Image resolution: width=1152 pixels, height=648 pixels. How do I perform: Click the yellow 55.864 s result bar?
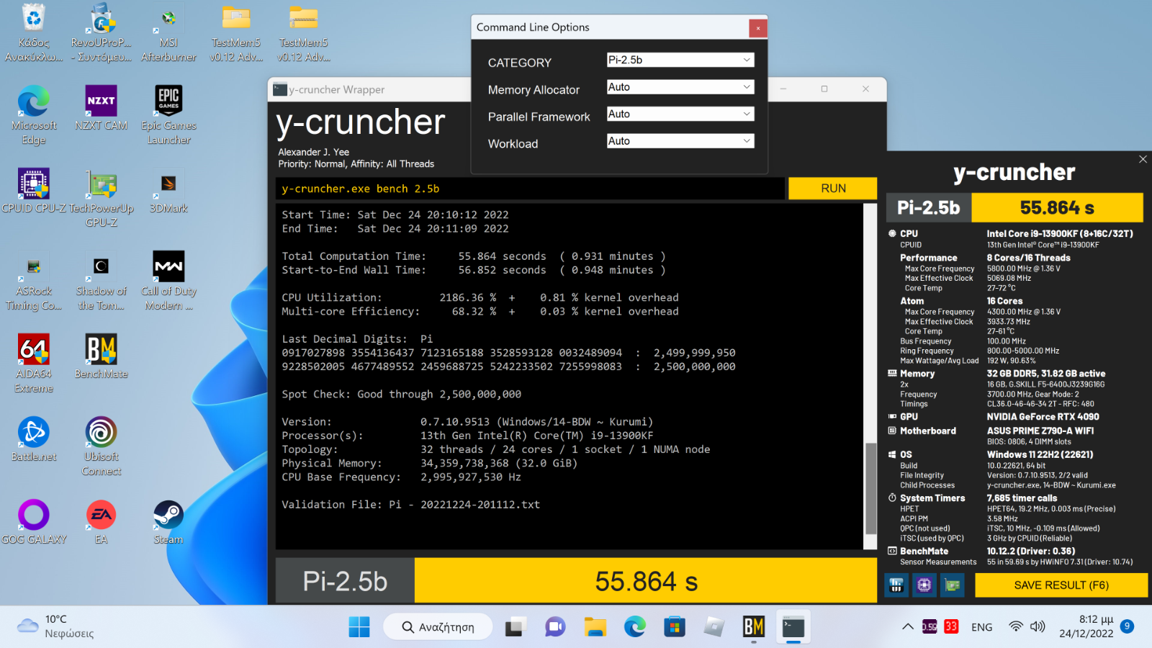645,581
